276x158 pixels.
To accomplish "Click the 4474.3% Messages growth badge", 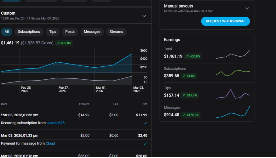I will pos(190,115).
